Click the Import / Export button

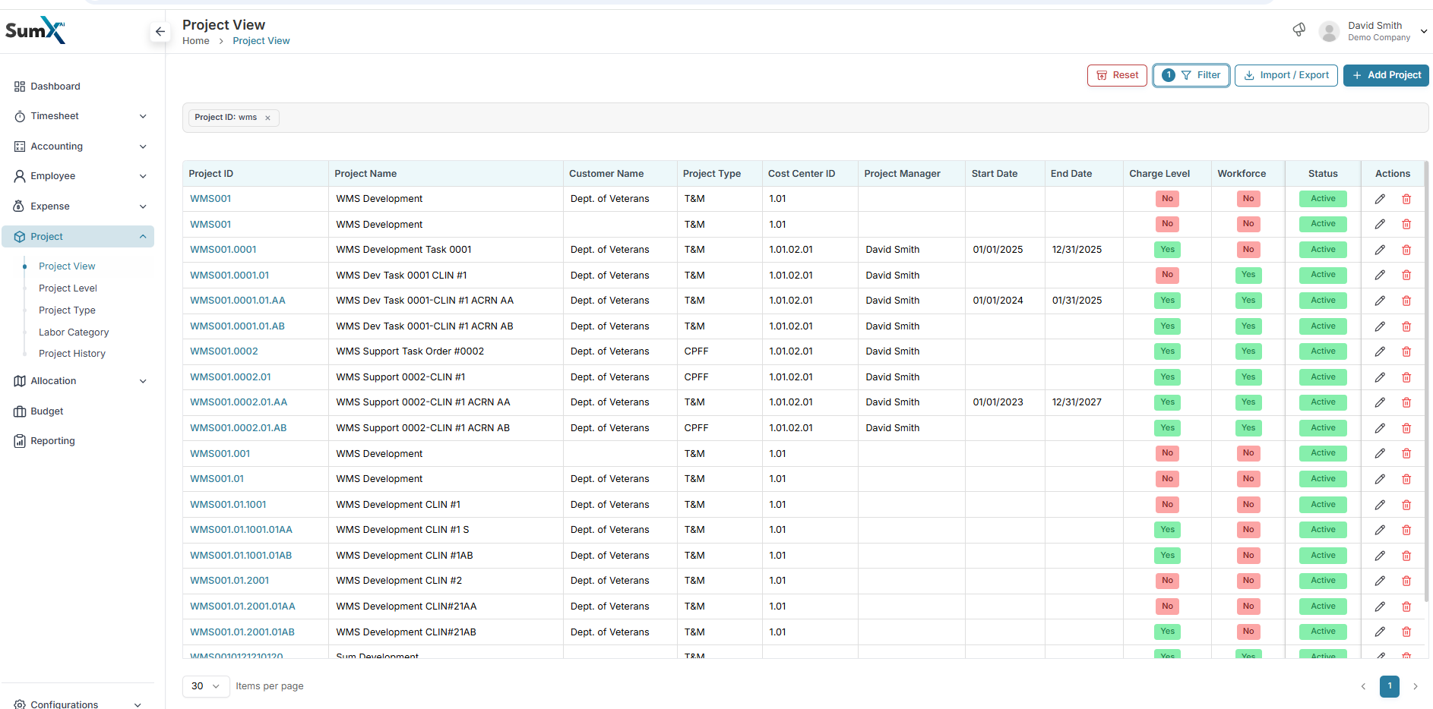(x=1286, y=75)
